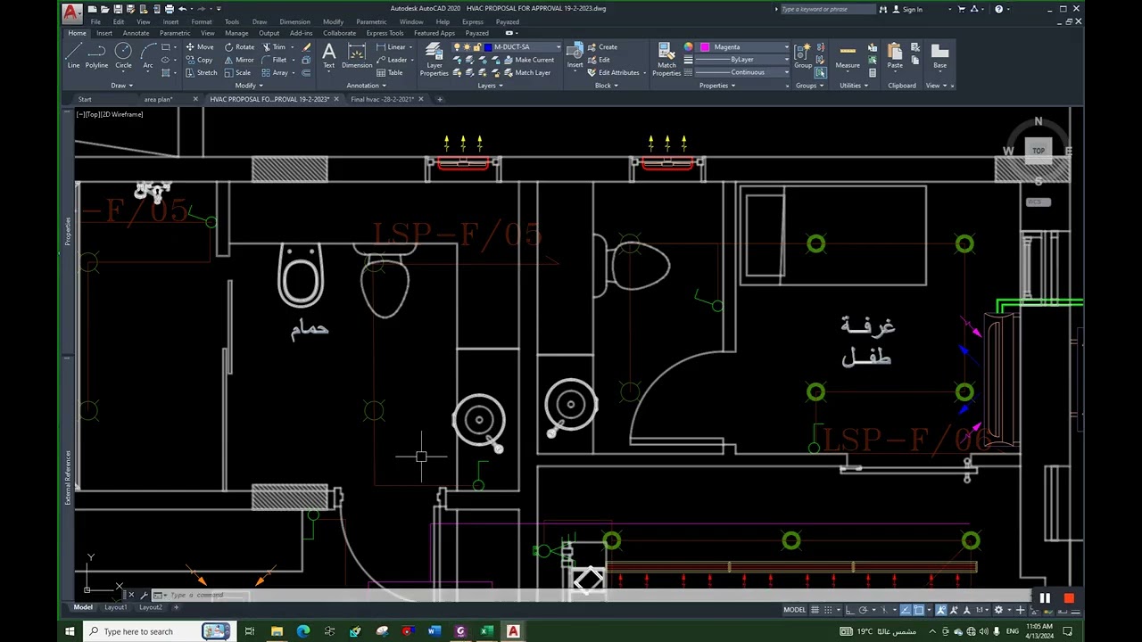Select the Text annotation tool

[x=328, y=55]
